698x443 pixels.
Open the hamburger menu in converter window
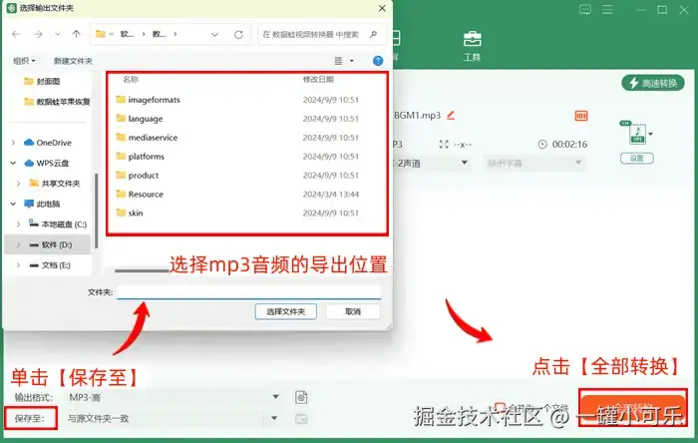(607, 9)
